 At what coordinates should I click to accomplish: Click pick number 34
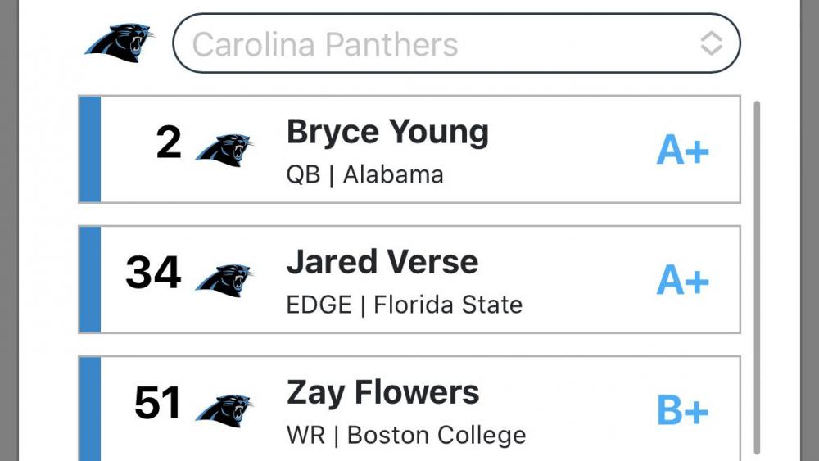(x=153, y=273)
